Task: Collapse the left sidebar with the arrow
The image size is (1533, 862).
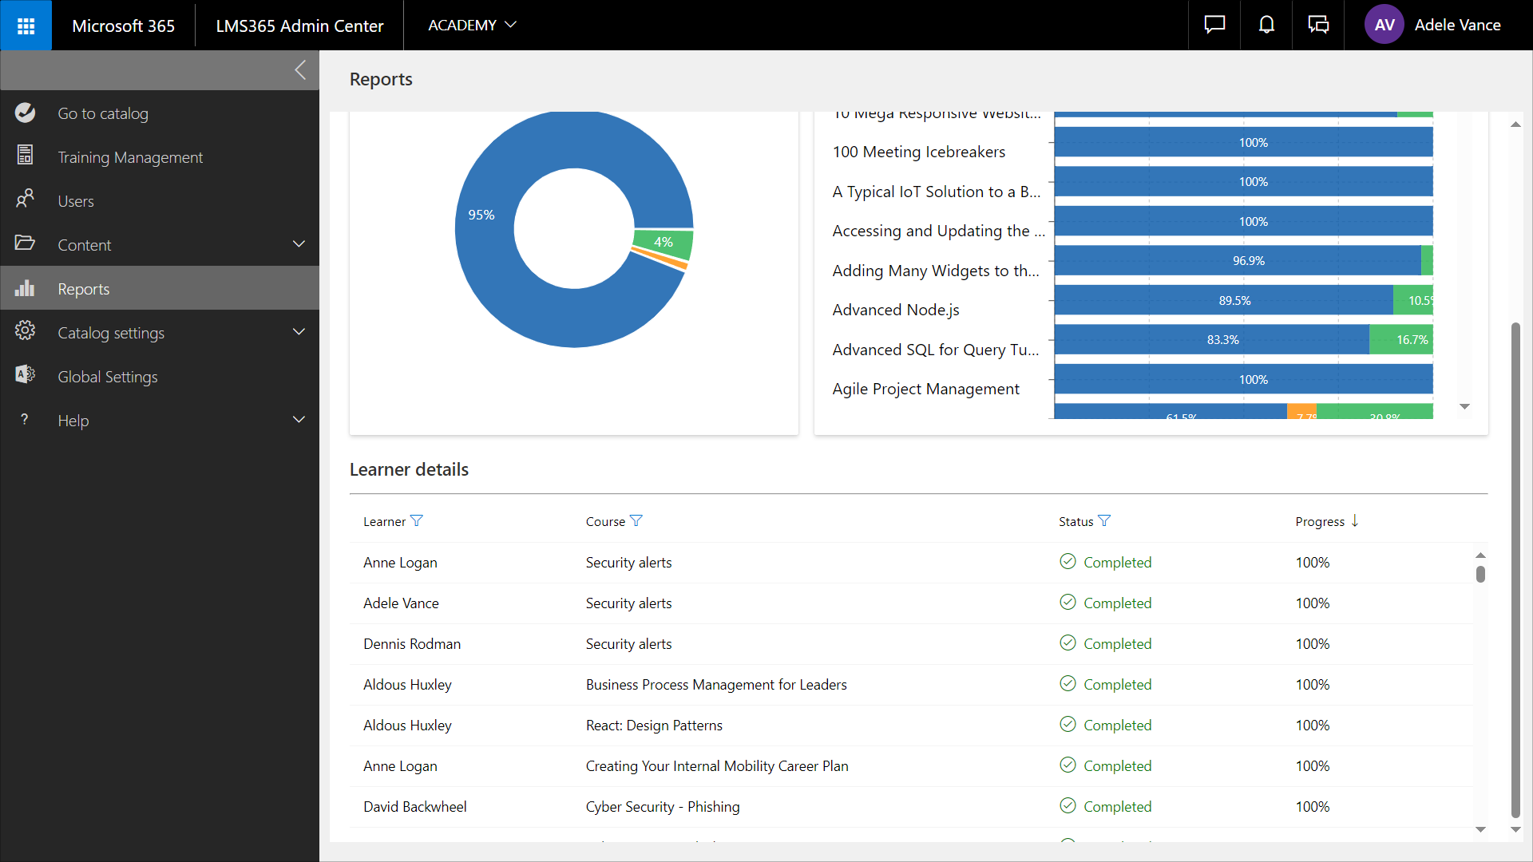Action: (300, 70)
